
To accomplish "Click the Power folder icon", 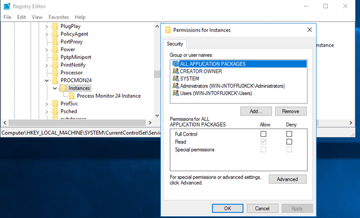I will 55,50.
